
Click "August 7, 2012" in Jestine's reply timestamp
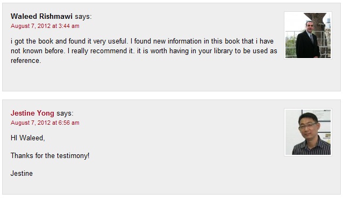[x=31, y=123]
